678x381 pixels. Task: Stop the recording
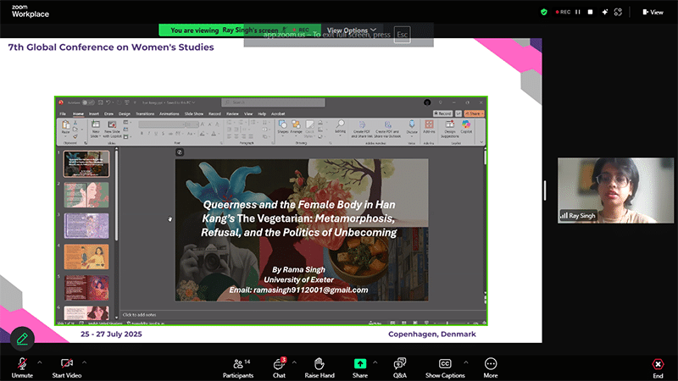[591, 12]
